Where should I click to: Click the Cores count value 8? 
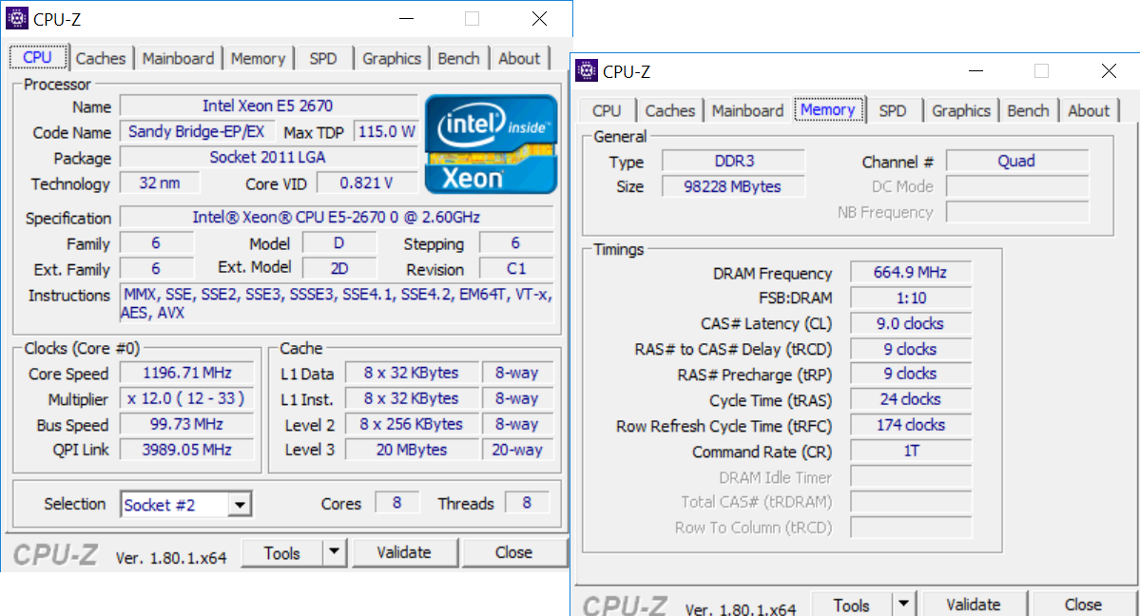click(x=396, y=503)
